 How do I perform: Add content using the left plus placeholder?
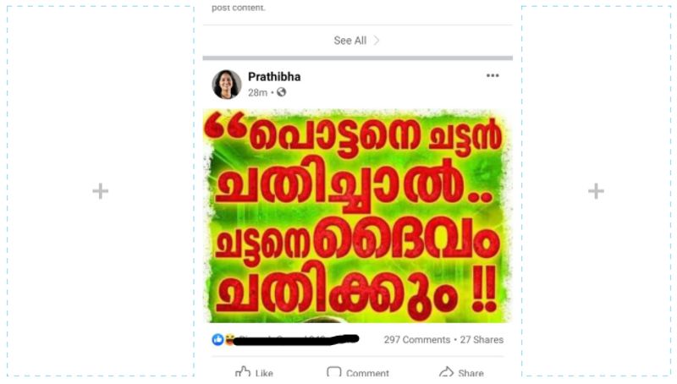[x=100, y=190]
